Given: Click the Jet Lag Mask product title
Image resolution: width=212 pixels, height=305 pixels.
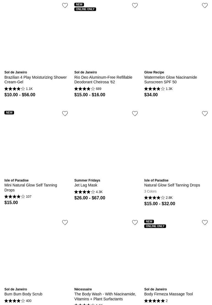Looking at the screenshot, I should [x=86, y=185].
